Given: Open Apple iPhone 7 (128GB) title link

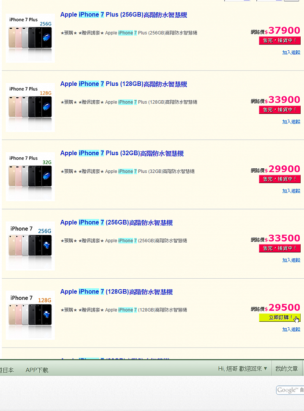Looking at the screenshot, I should pyautogui.click(x=116, y=292).
